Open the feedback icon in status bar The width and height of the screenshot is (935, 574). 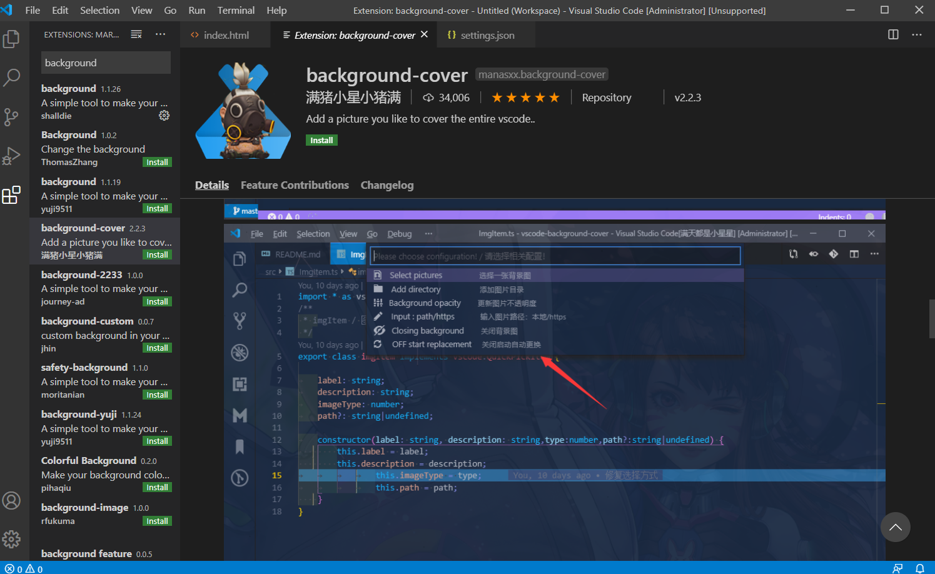click(897, 568)
